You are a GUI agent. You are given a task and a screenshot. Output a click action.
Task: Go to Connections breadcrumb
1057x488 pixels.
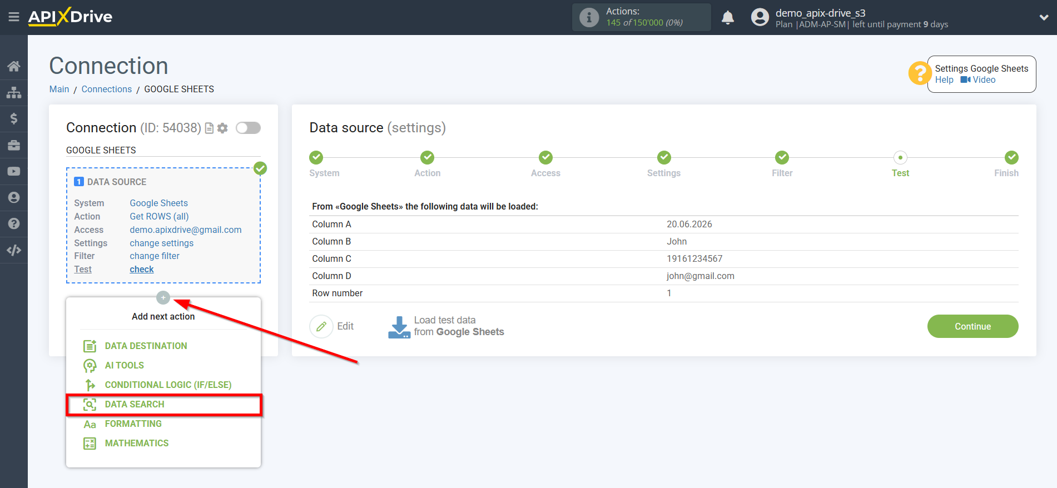pos(107,89)
